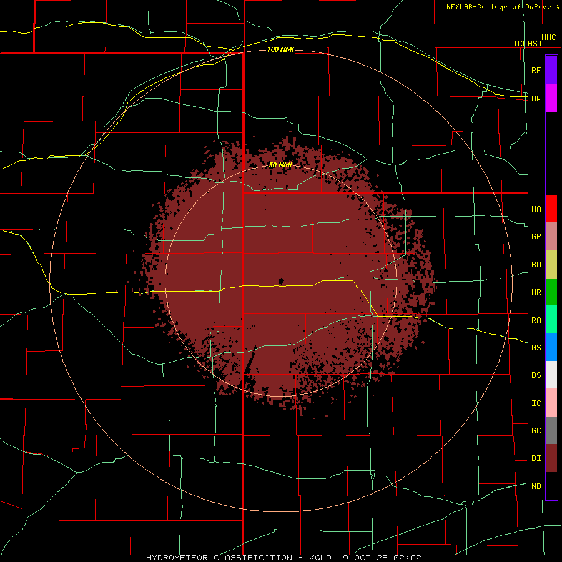Click the HR green legend color block

point(551,292)
